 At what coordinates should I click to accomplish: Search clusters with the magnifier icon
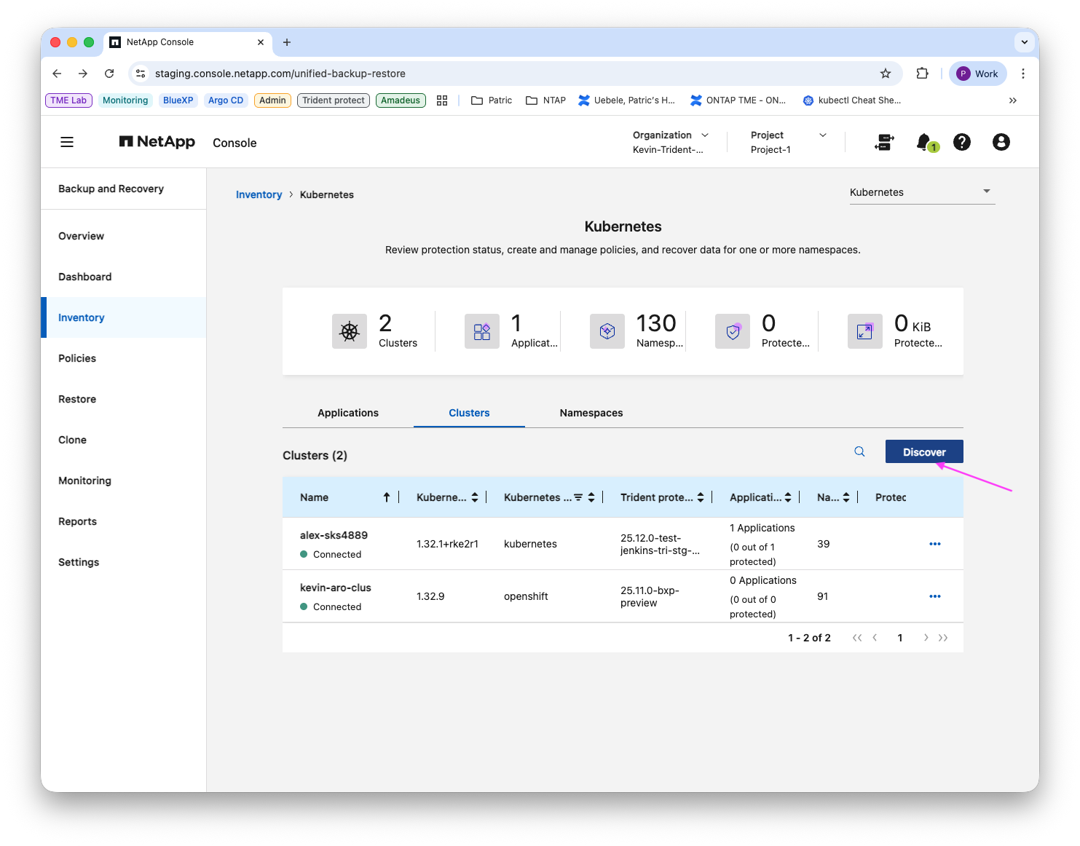pyautogui.click(x=859, y=451)
